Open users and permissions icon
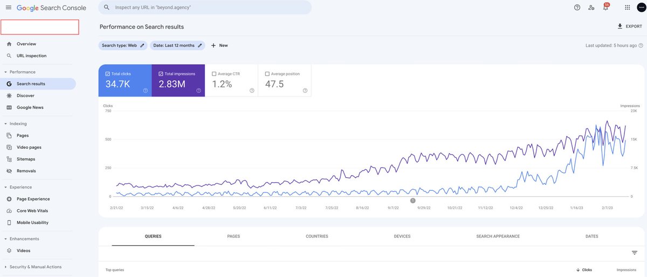The height and width of the screenshot is (277, 647). (591, 8)
